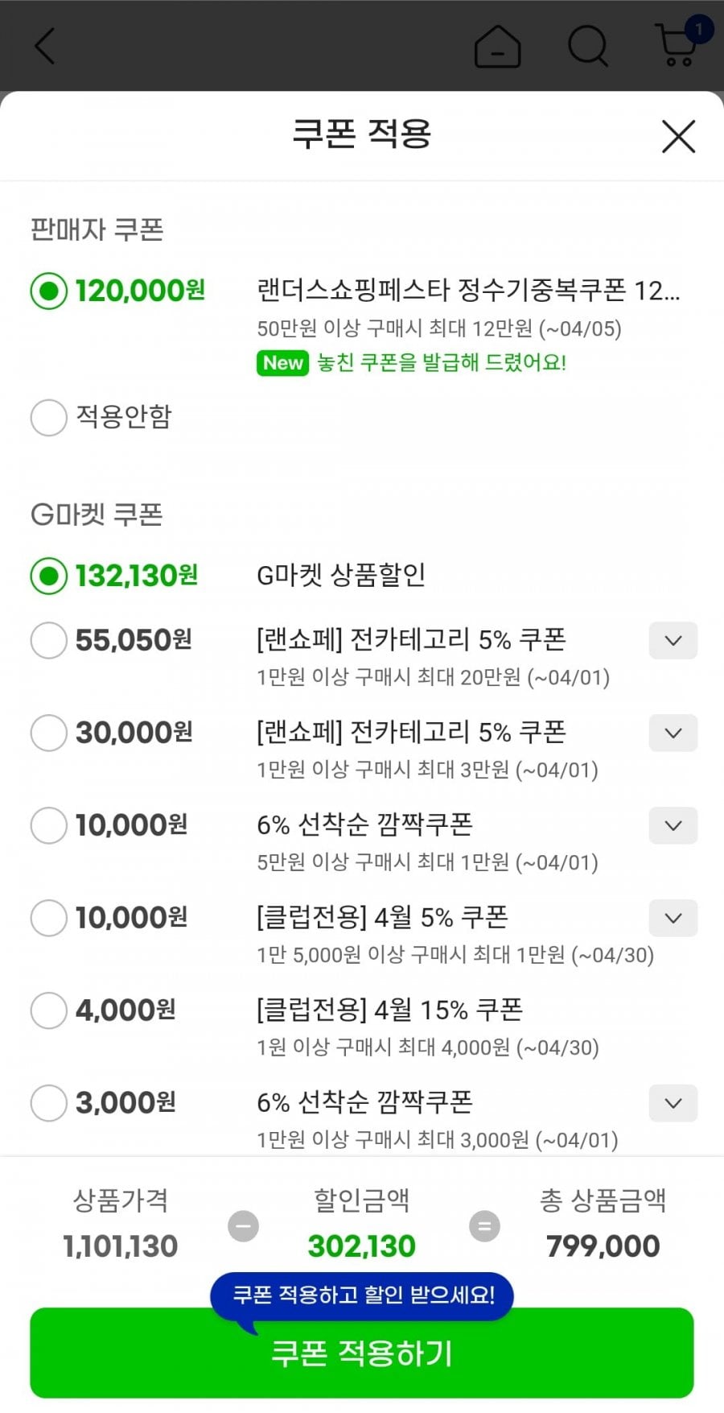Expand details for the 55,050원 coupon
The width and height of the screenshot is (724, 1413).
coord(673,641)
